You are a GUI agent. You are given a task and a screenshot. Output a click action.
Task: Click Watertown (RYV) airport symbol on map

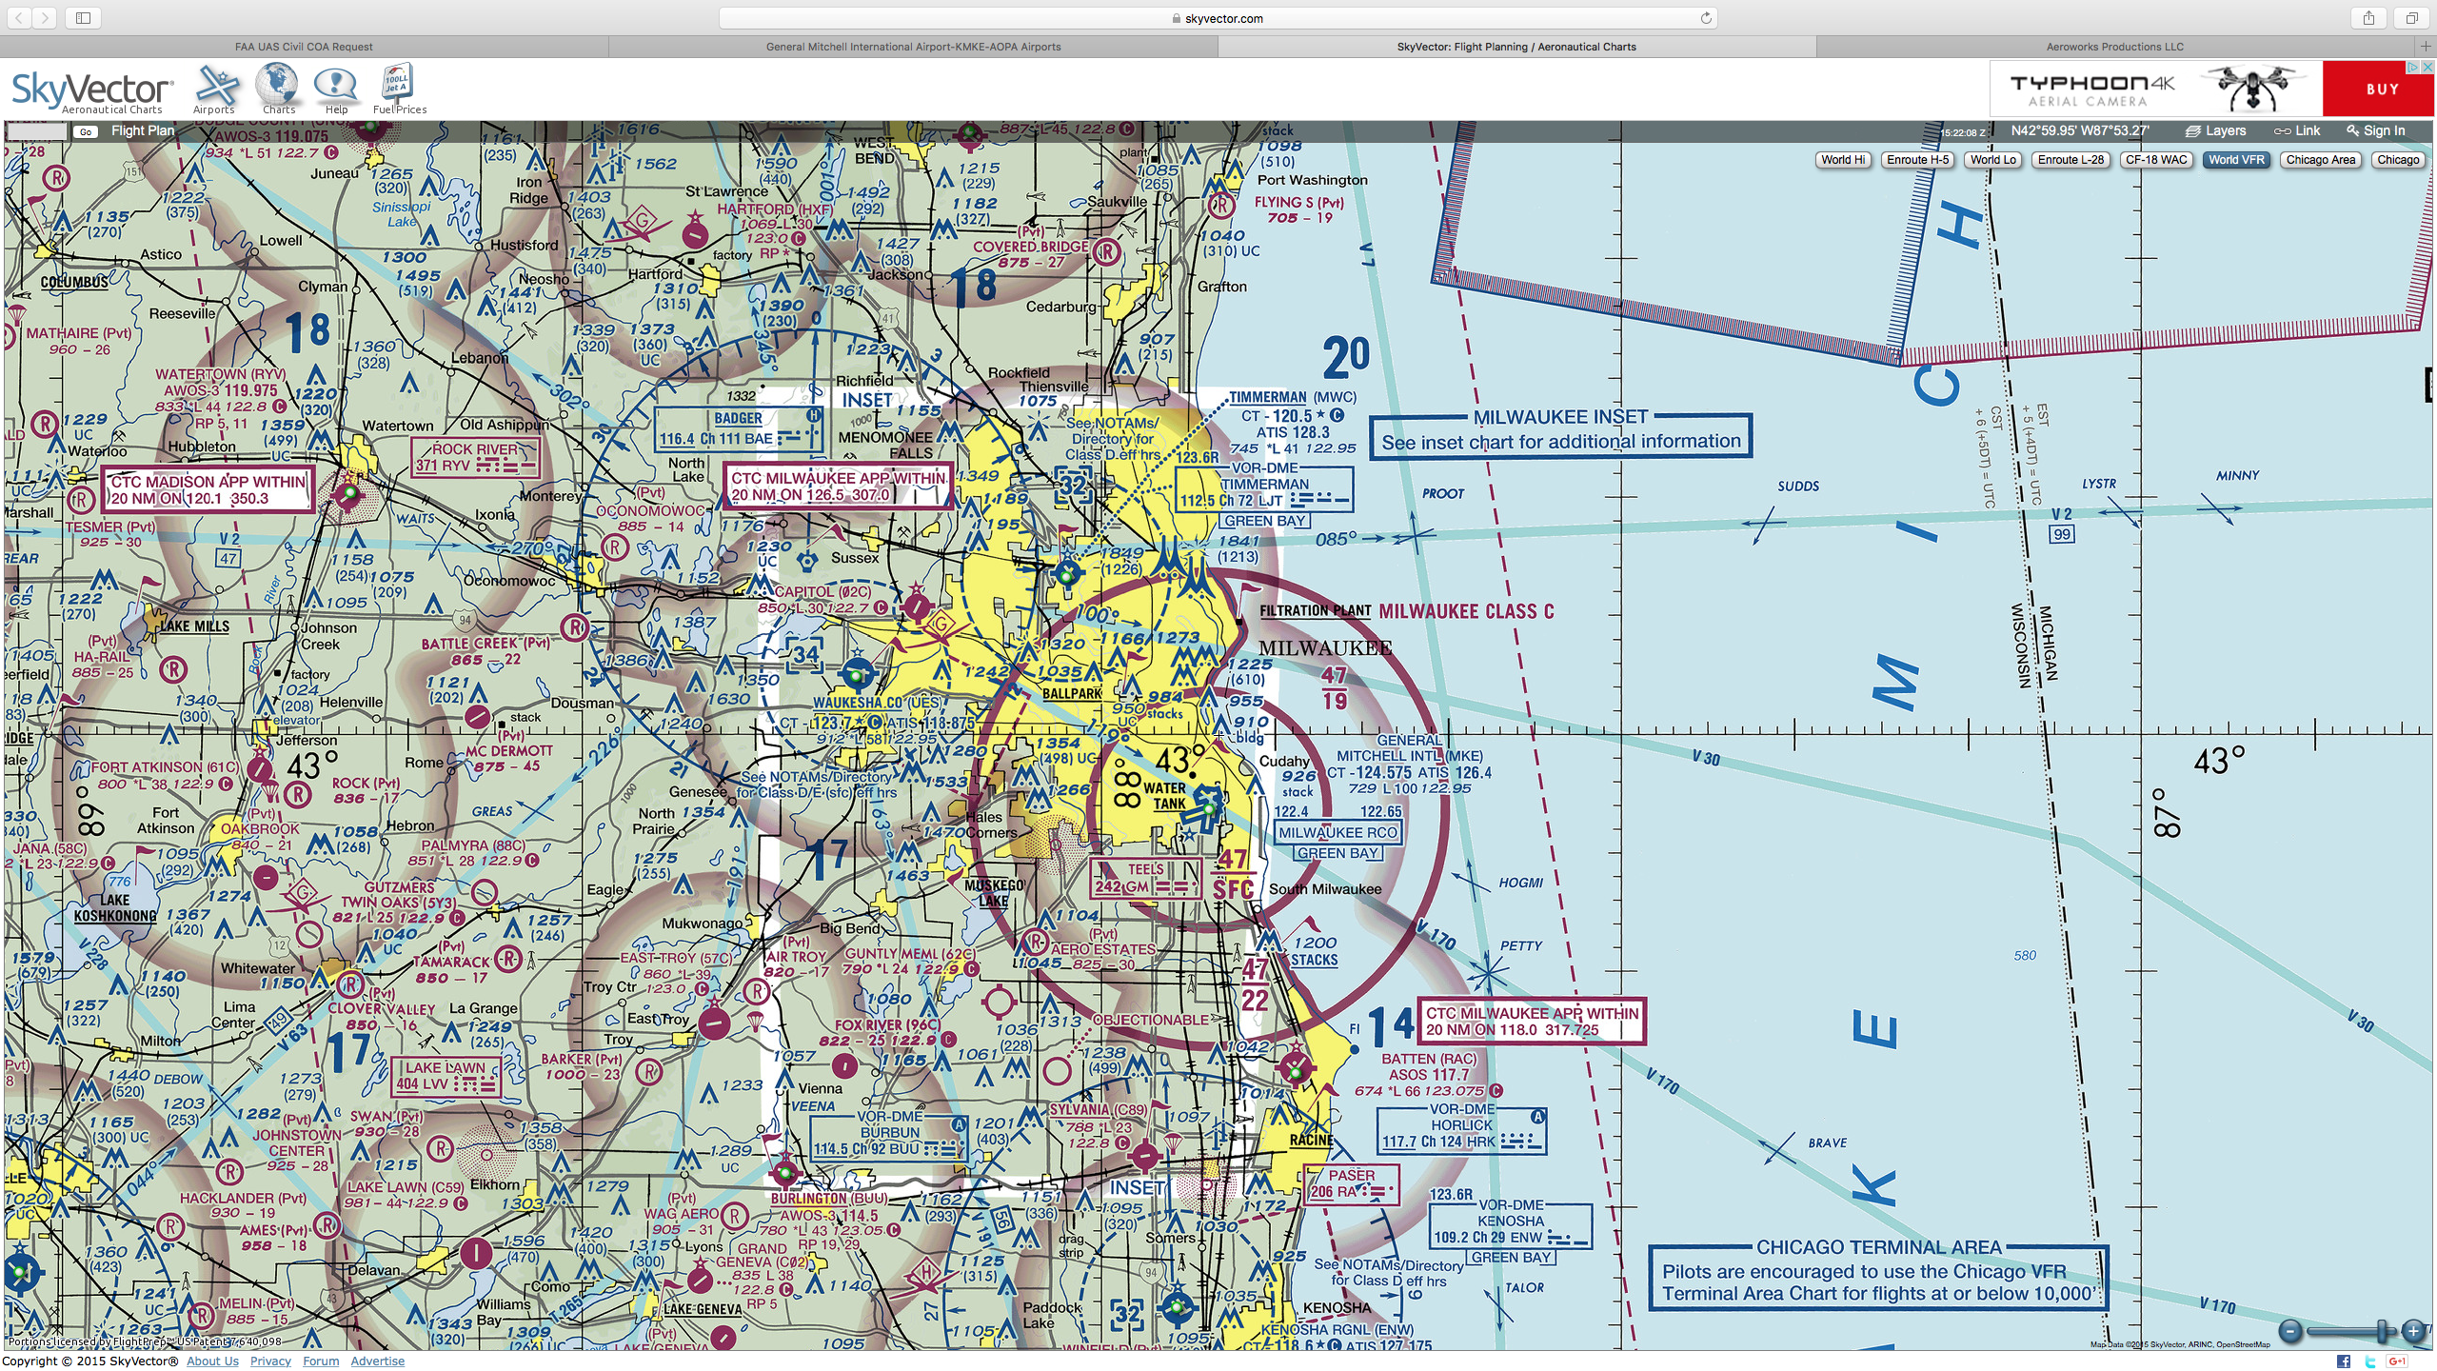(350, 493)
